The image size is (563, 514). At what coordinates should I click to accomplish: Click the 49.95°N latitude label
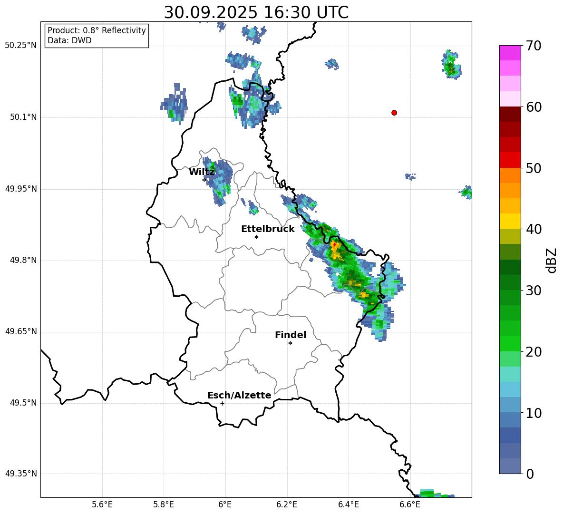pos(21,189)
